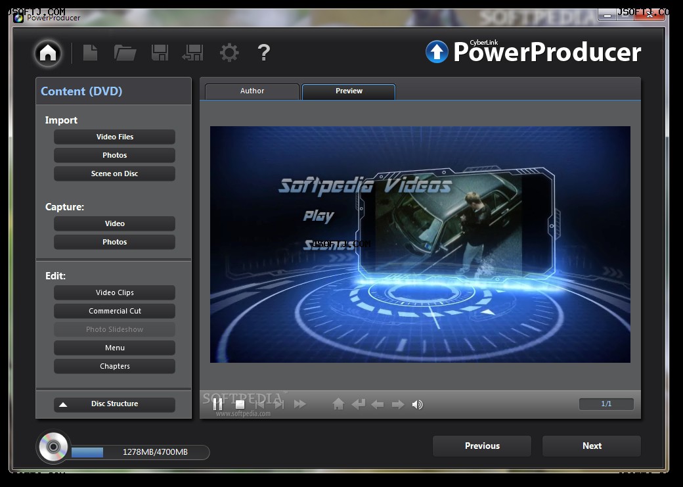Click the video thumbnail in the menu preview
Screen dimensions: 683x487
click(449, 225)
